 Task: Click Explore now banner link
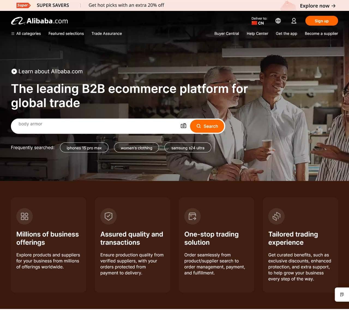[318, 6]
